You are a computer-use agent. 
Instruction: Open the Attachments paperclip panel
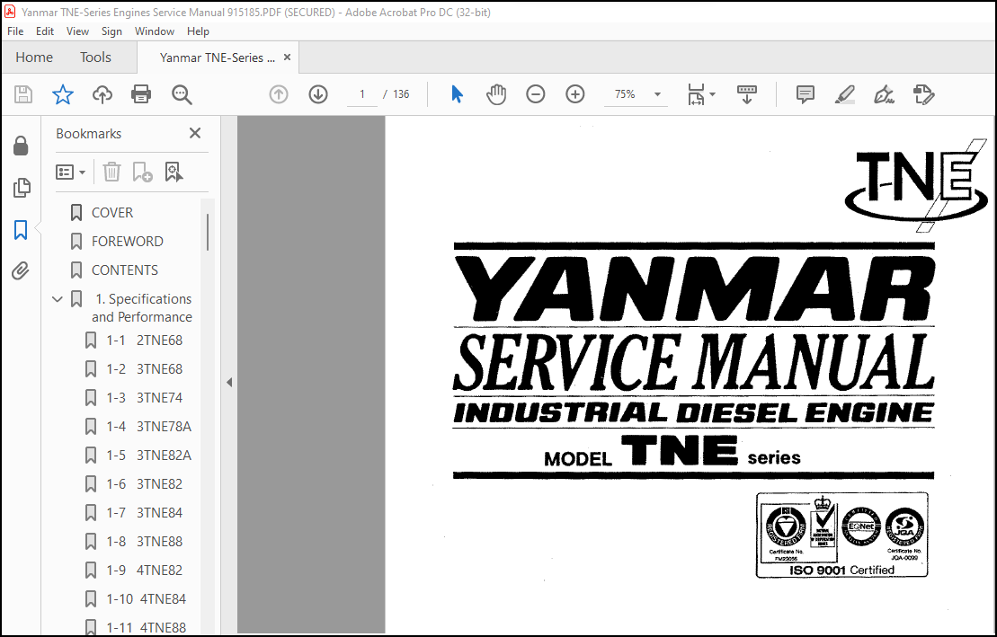tap(21, 271)
